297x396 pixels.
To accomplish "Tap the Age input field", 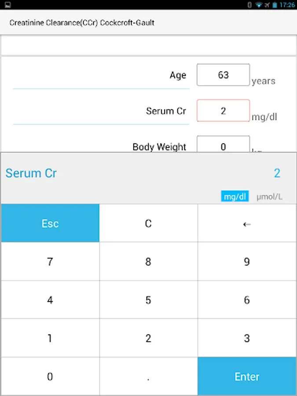I will (223, 75).
